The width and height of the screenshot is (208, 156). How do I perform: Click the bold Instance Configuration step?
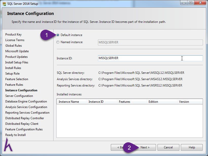pyautogui.click(x=21, y=90)
